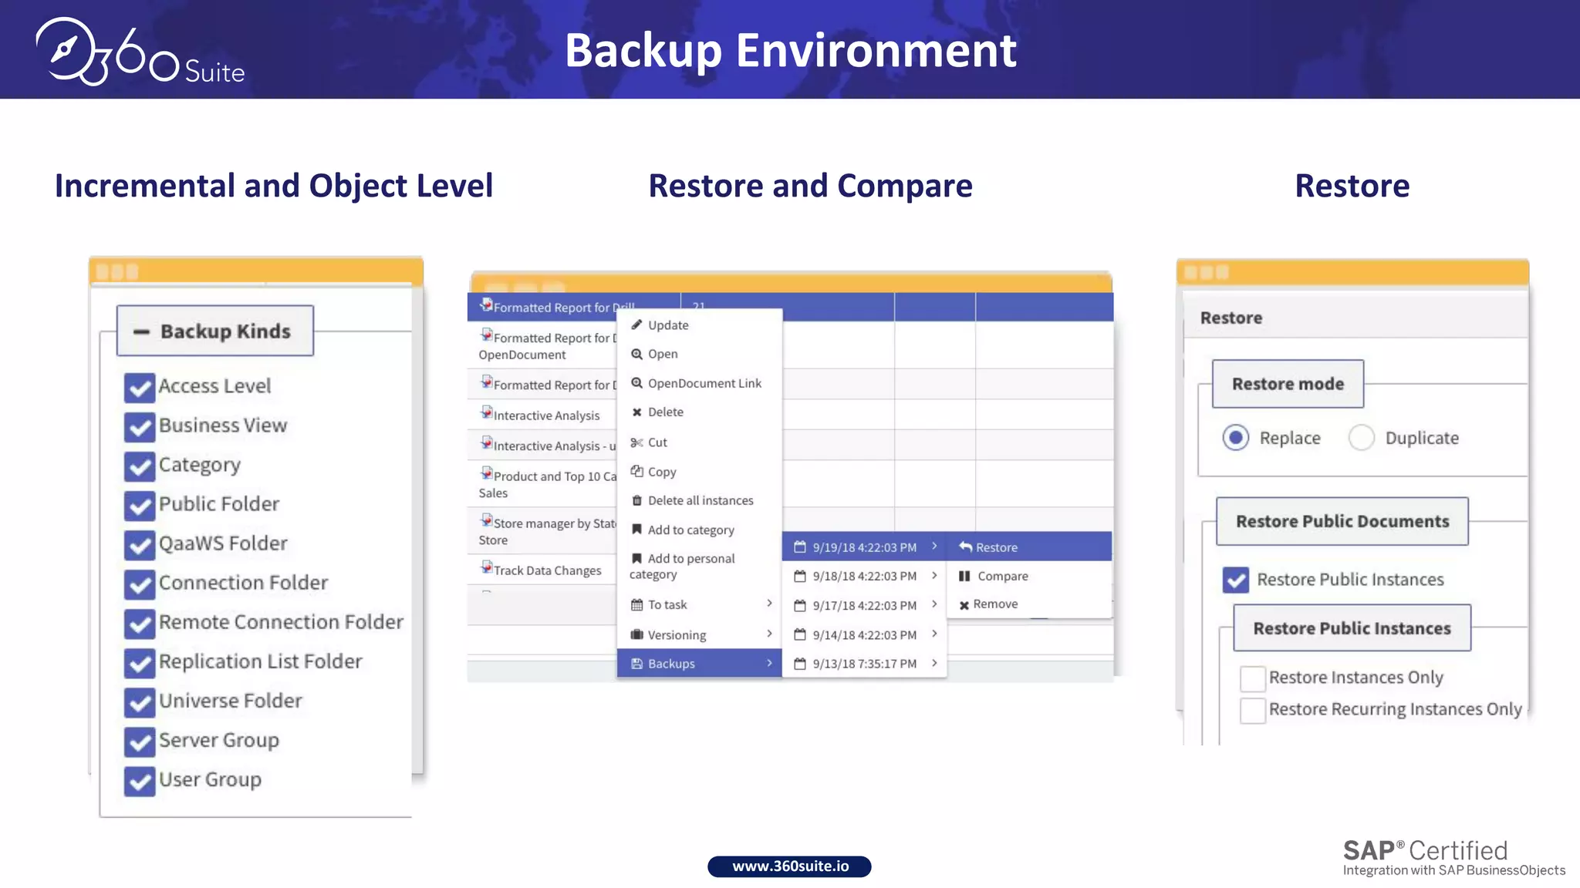Click the magnifier icon next to Open
1580x888 pixels.
(x=636, y=354)
